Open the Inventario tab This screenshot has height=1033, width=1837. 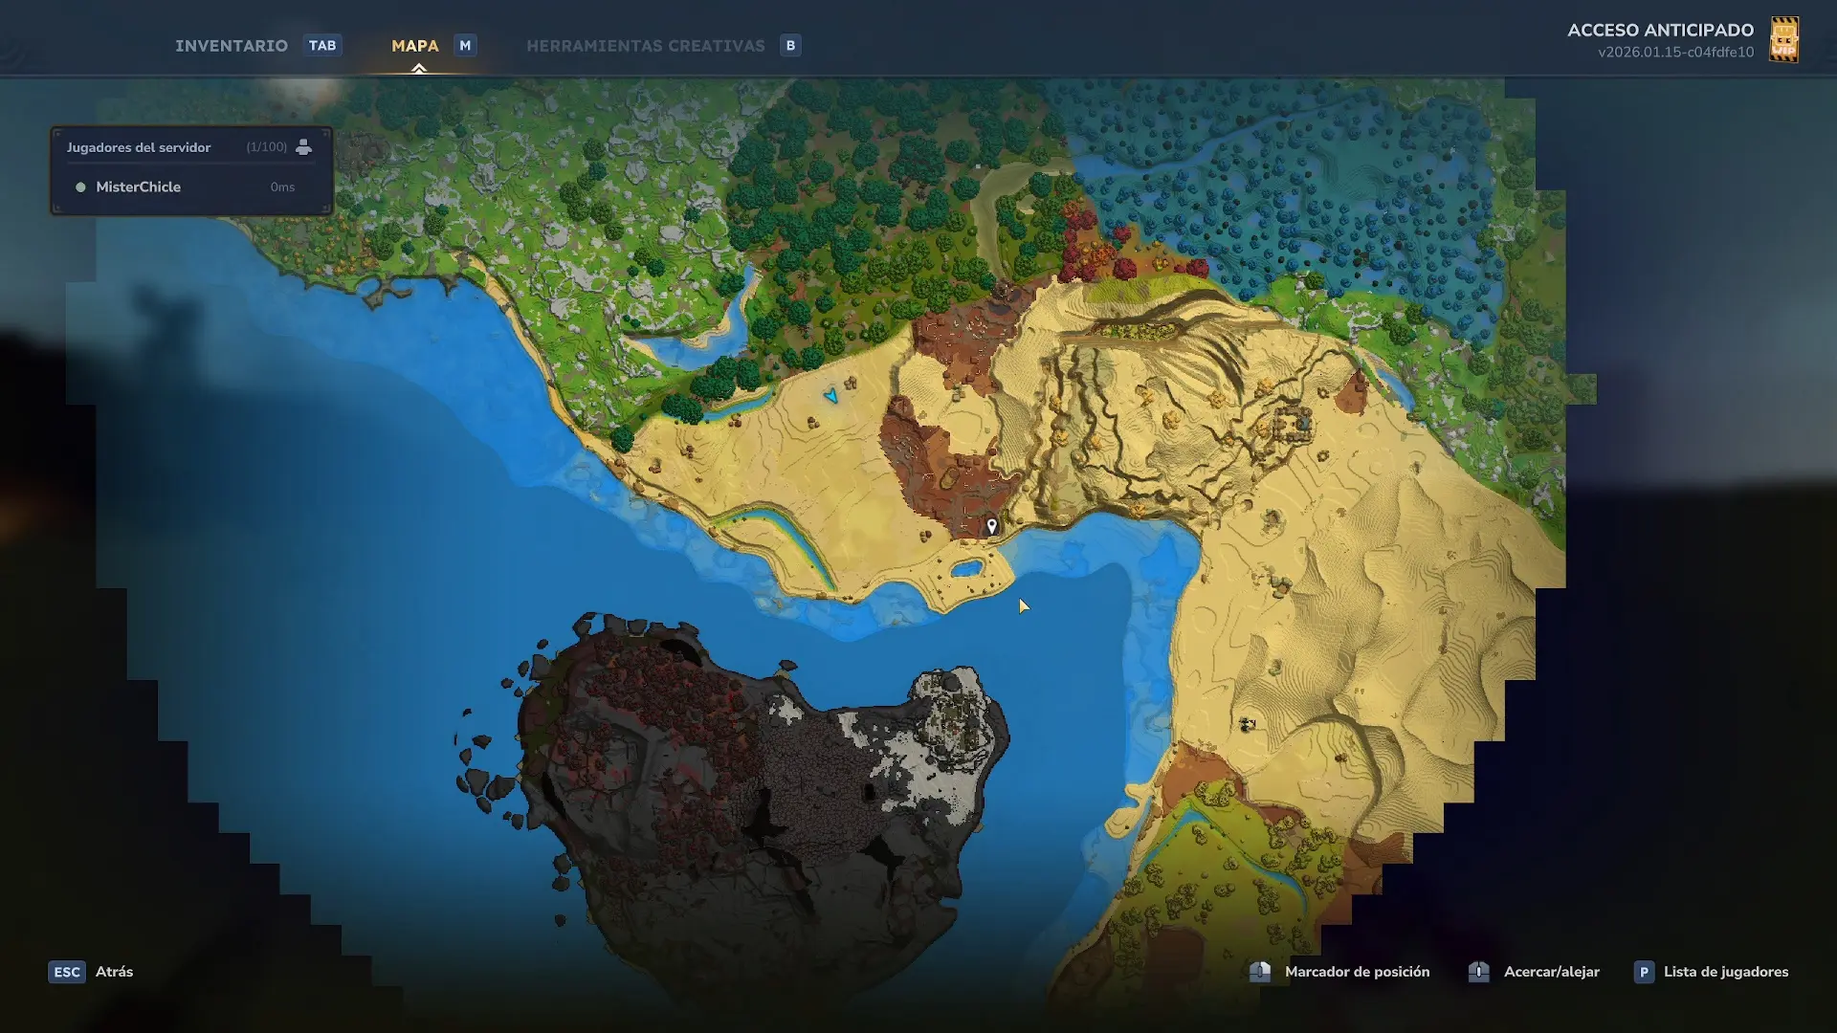[x=232, y=46]
